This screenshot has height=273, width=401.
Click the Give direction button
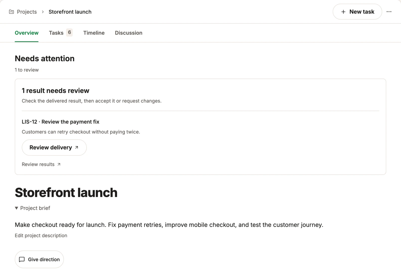(x=39, y=259)
